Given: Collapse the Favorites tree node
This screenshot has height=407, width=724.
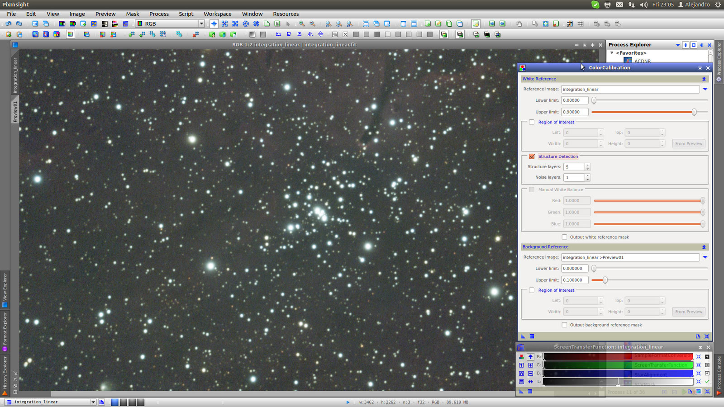Looking at the screenshot, I should pos(612,53).
